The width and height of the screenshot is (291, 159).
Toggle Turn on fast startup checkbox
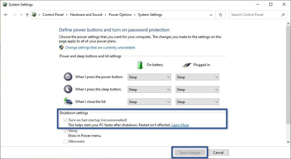click(65, 120)
